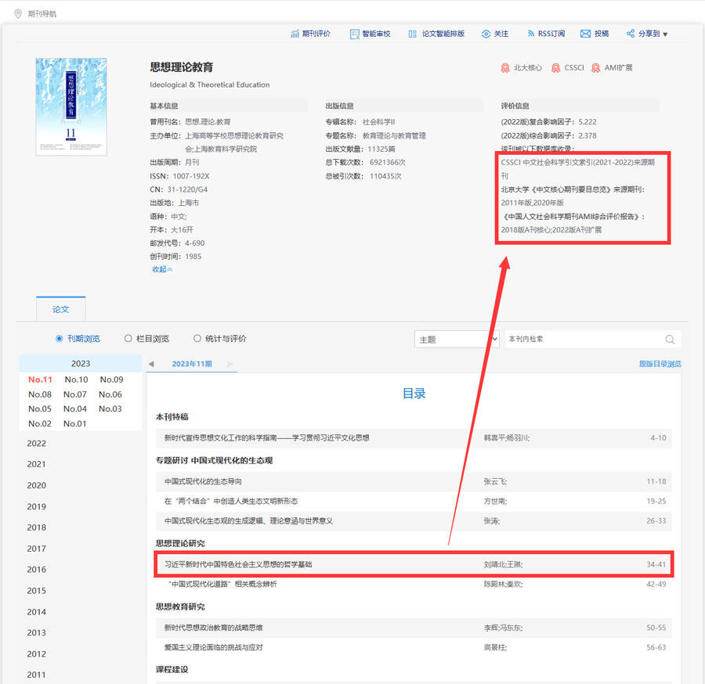Expand the 2022 year in issue list
The height and width of the screenshot is (684, 705).
pyautogui.click(x=37, y=443)
